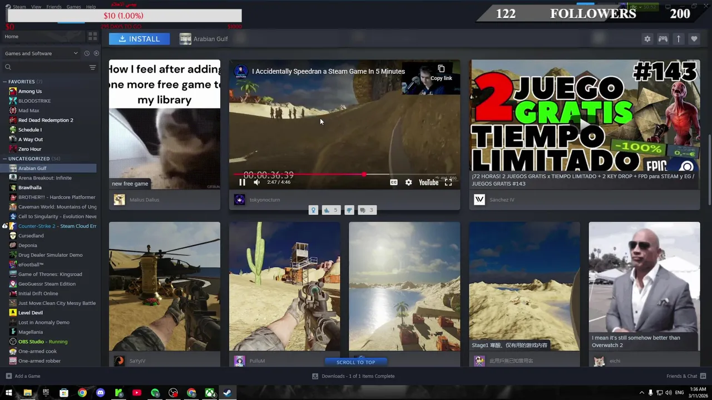Viewport: 712px width, 400px height.
Task: Open the video player settings gear
Action: click(x=408, y=182)
